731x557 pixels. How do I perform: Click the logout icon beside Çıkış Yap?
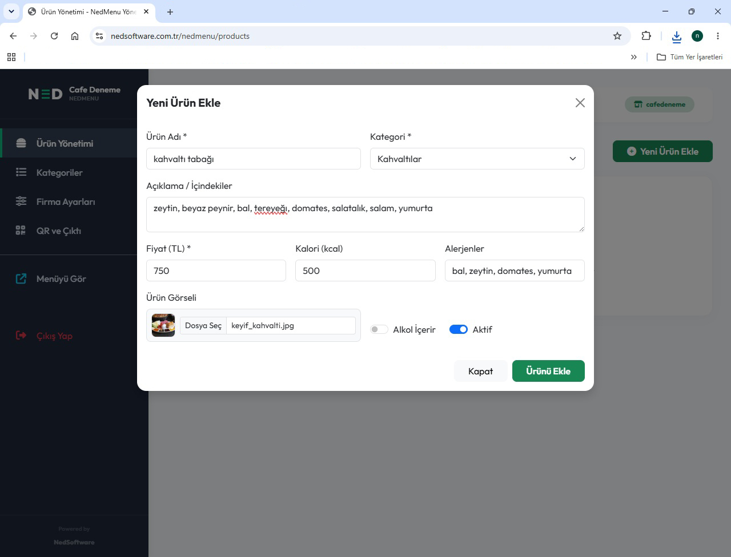(x=21, y=336)
